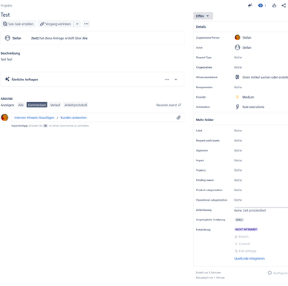Click the Details section header
This screenshot has height=286, width=288.
[x=201, y=27]
